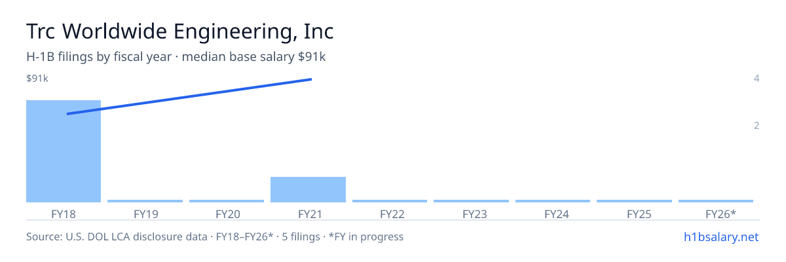Image resolution: width=786 pixels, height=262 pixels.
Task: Click the right axis value 2
Action: [x=757, y=125]
